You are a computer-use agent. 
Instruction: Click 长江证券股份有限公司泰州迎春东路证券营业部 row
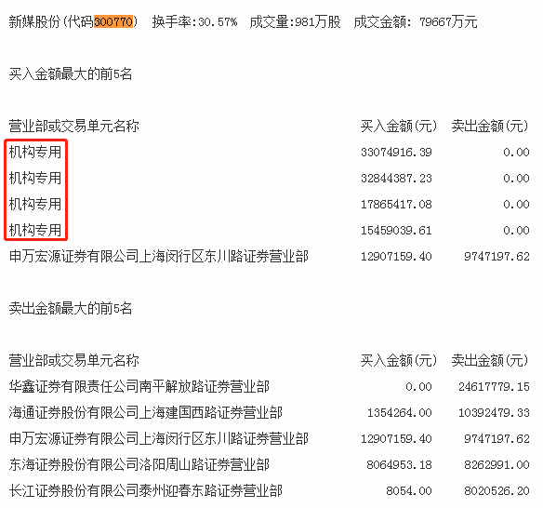pyautogui.click(x=269, y=490)
